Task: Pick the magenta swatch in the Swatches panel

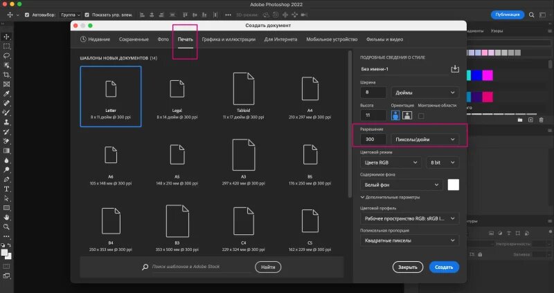Action: (488, 75)
